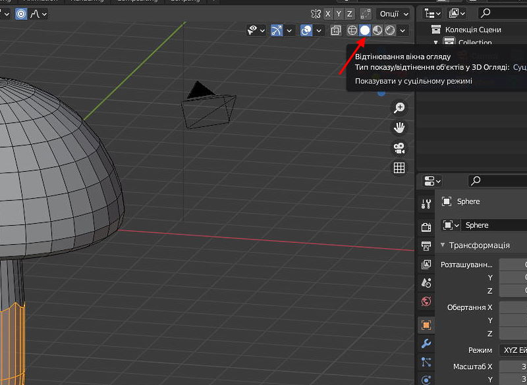Open the Scene properties tab

tap(426, 283)
